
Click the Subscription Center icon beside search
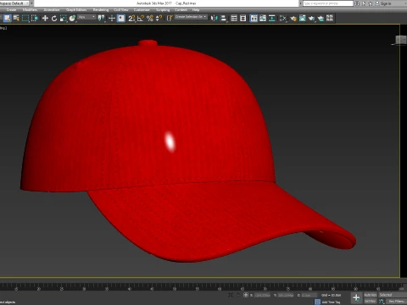tap(364, 3)
